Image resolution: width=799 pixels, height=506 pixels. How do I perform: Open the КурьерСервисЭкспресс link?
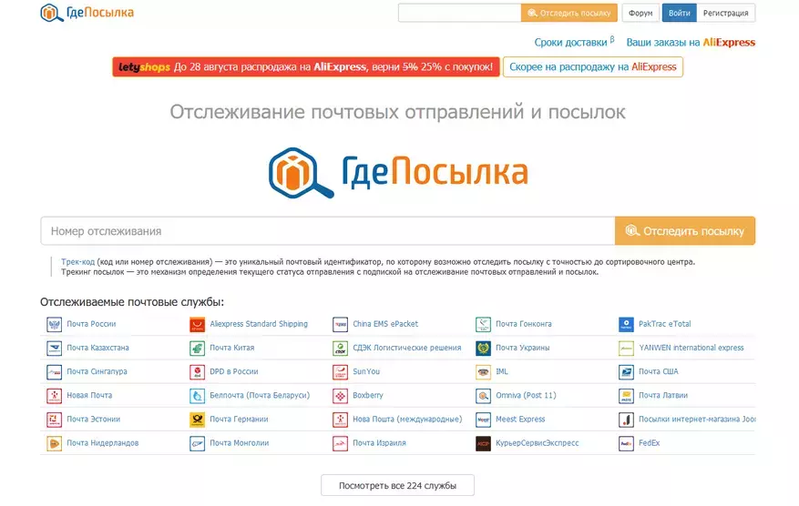pyautogui.click(x=538, y=443)
